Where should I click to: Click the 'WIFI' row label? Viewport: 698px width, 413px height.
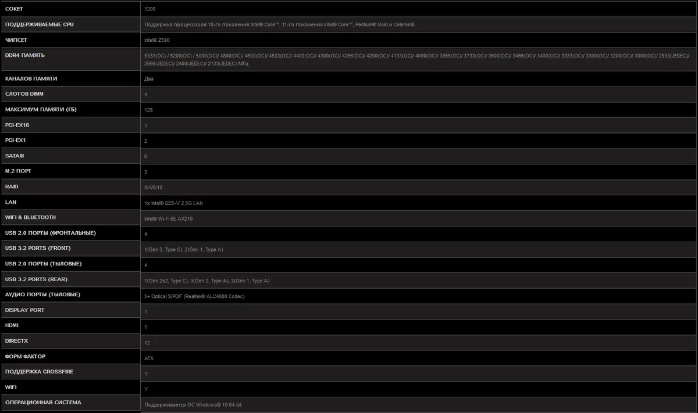pos(10,387)
